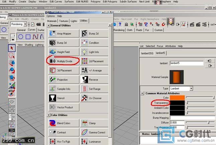Open the material Type dropdown
The height and width of the screenshot is (145, 216).
click(191, 89)
